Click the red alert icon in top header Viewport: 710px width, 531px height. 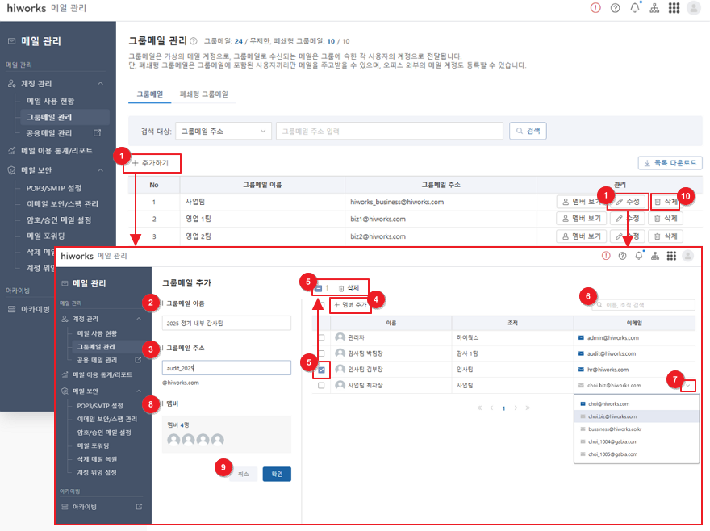(595, 8)
